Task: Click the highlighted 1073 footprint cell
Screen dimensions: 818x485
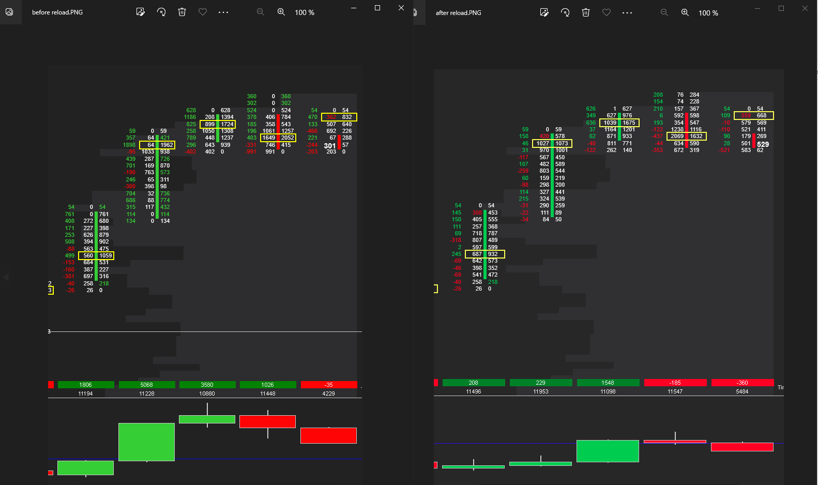Action: coord(562,143)
